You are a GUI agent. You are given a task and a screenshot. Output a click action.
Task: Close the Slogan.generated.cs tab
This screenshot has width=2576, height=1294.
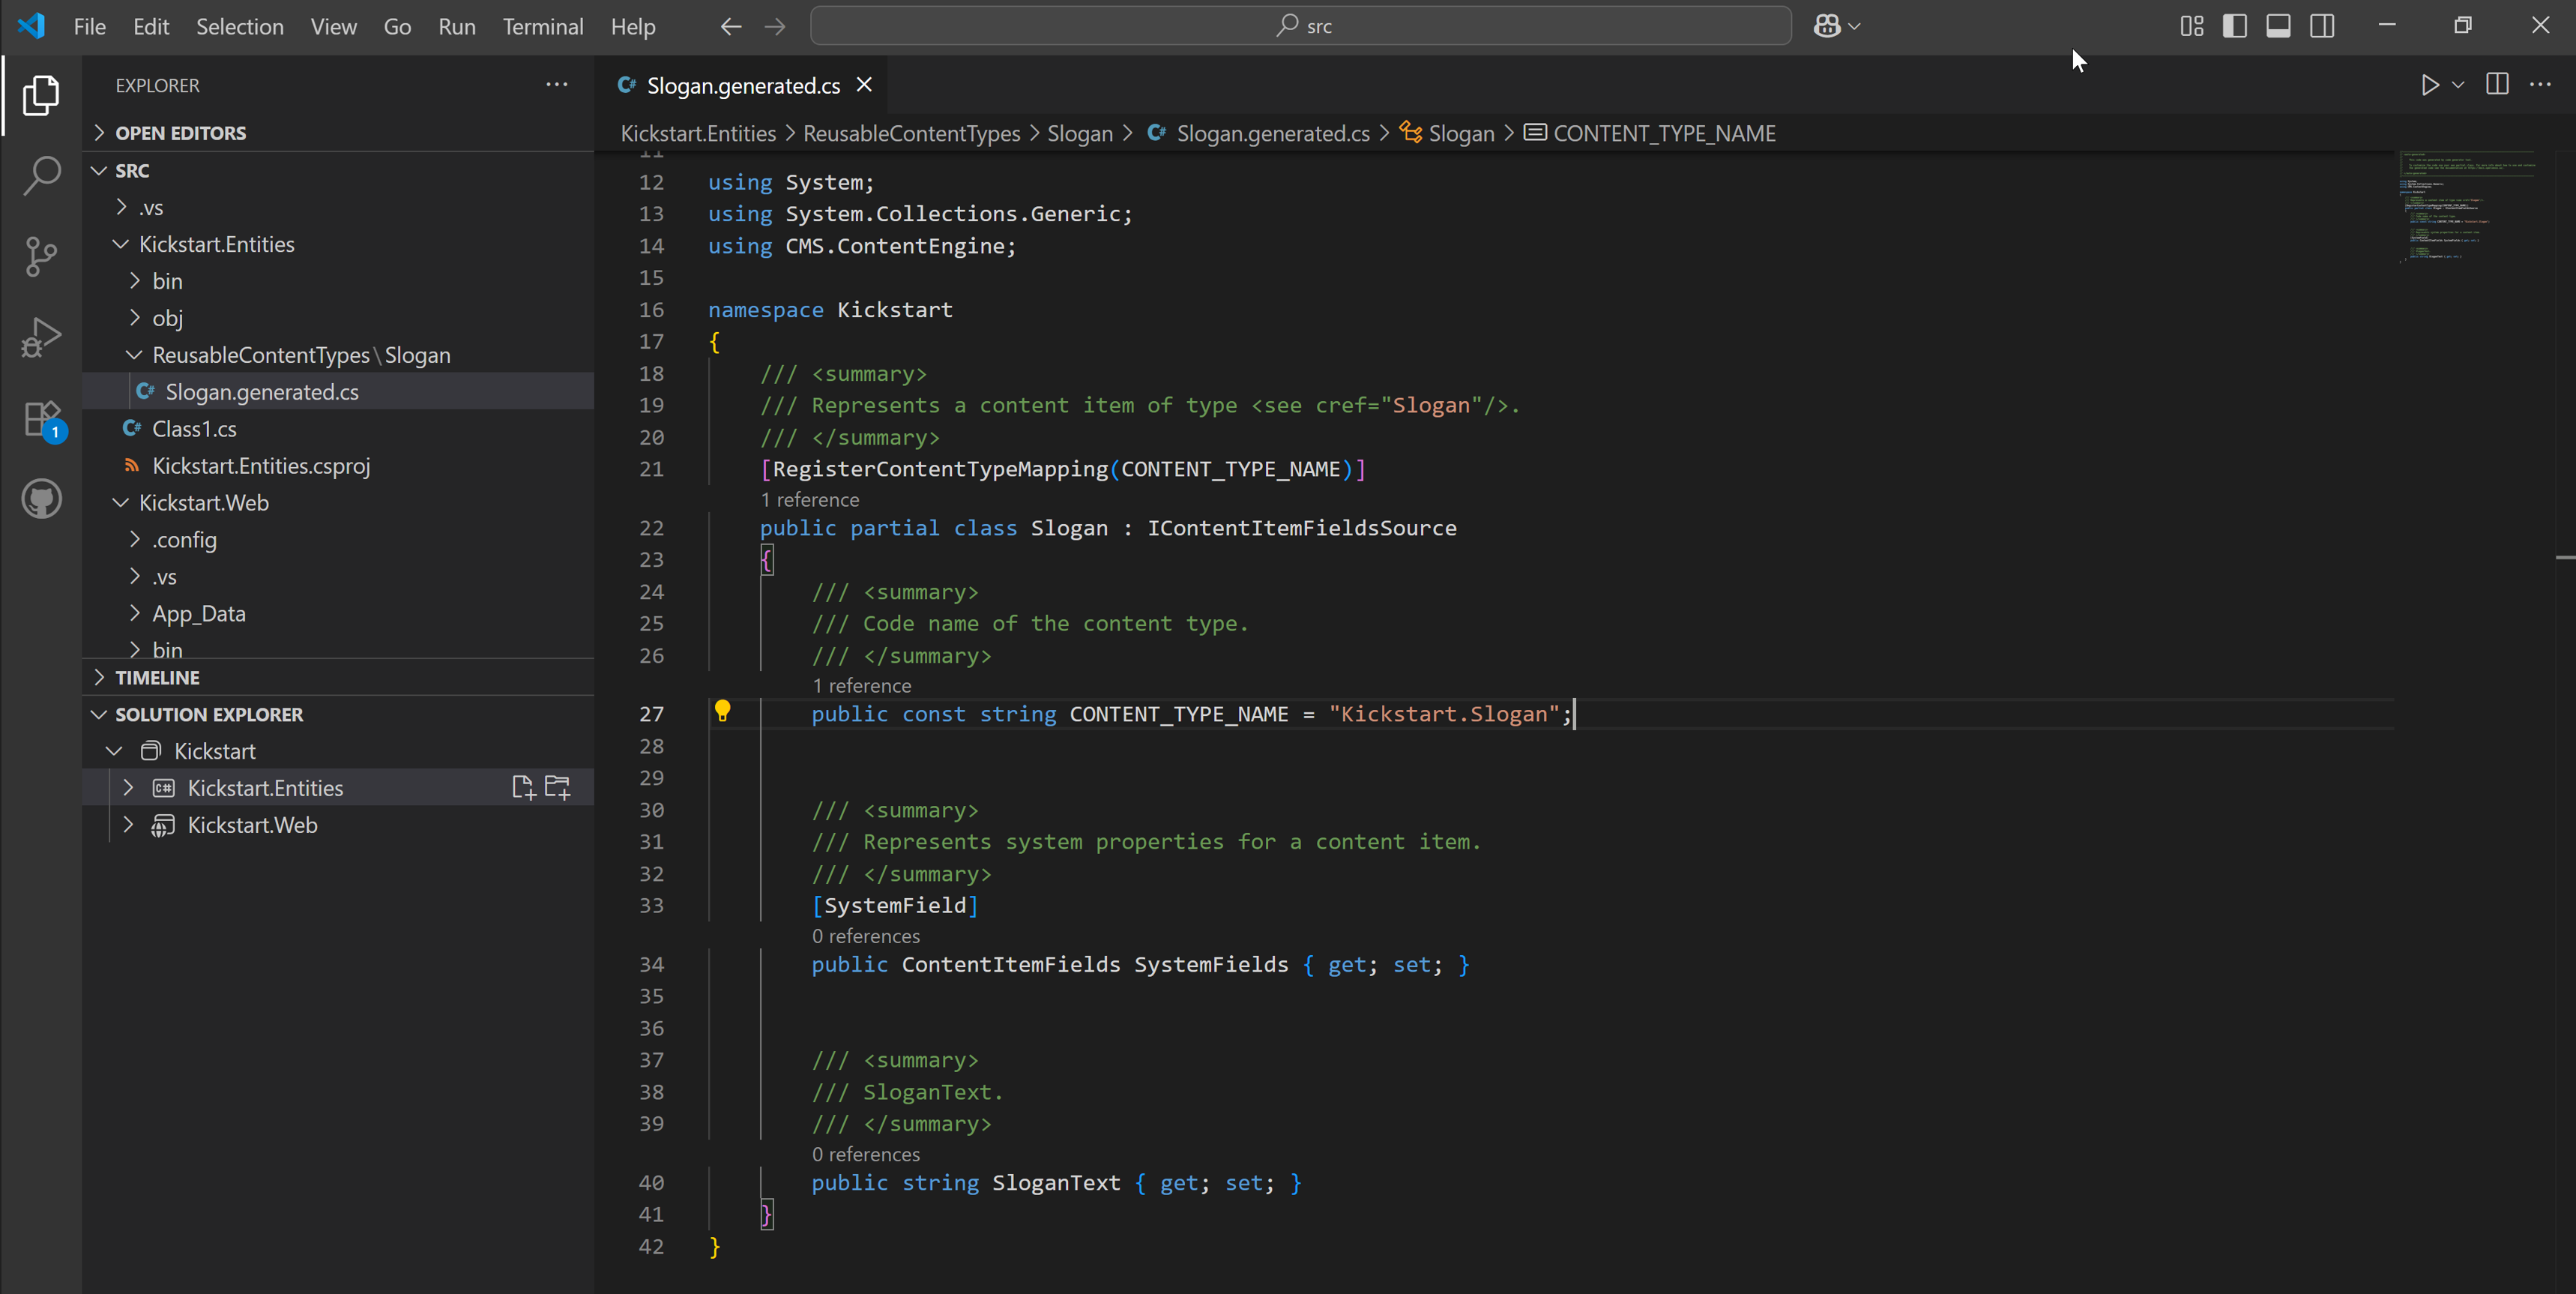pyautogui.click(x=865, y=85)
